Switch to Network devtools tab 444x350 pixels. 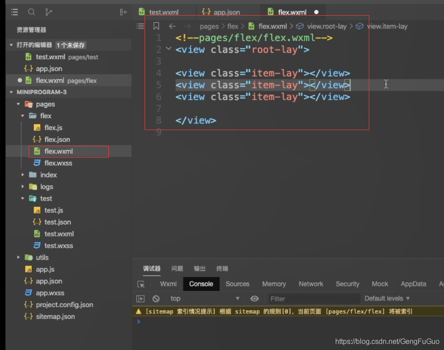pyautogui.click(x=311, y=284)
